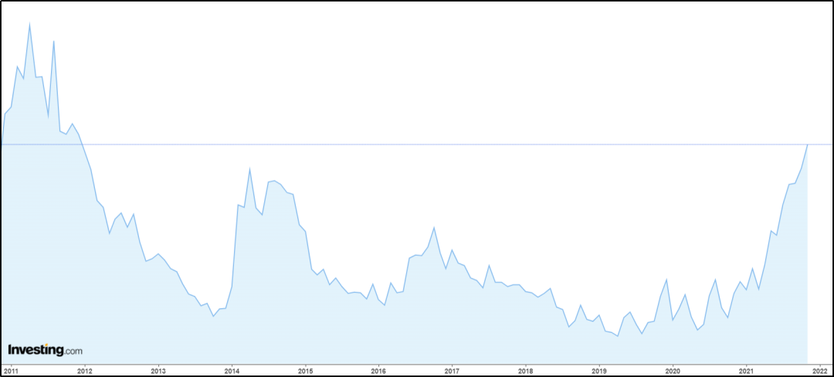Click the late-2016 local peak on the line

[x=434, y=227]
